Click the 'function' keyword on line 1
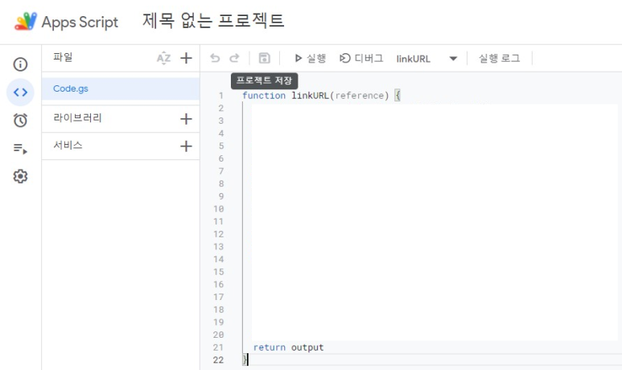This screenshot has height=370, width=622. [x=264, y=96]
